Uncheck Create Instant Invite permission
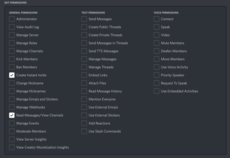The height and width of the screenshot is (158, 230). [x=12, y=75]
